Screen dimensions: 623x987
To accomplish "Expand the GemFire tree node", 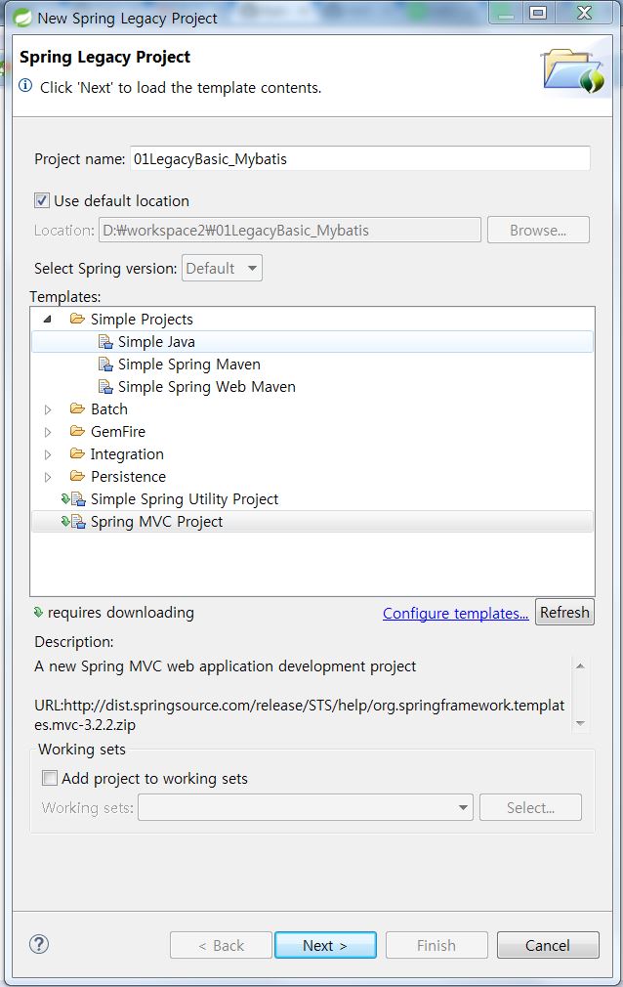I will pos(48,432).
